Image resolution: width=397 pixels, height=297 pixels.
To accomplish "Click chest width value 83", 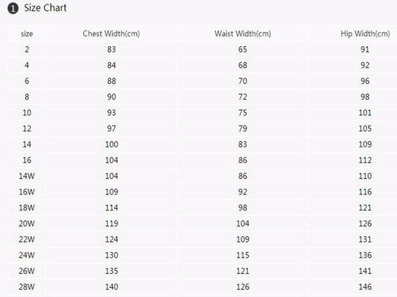I will point(111,49).
